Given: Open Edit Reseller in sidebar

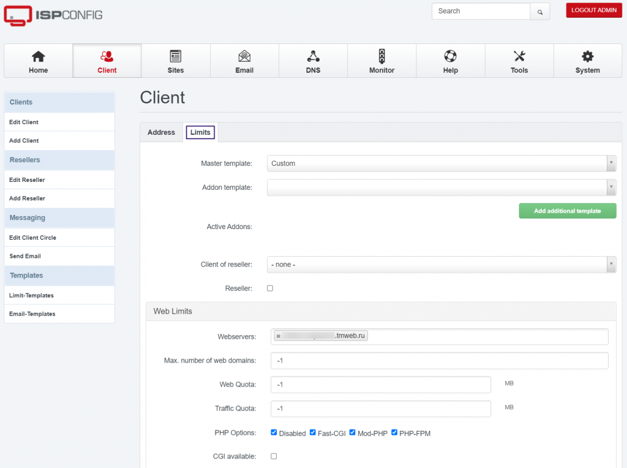Looking at the screenshot, I should coord(59,180).
